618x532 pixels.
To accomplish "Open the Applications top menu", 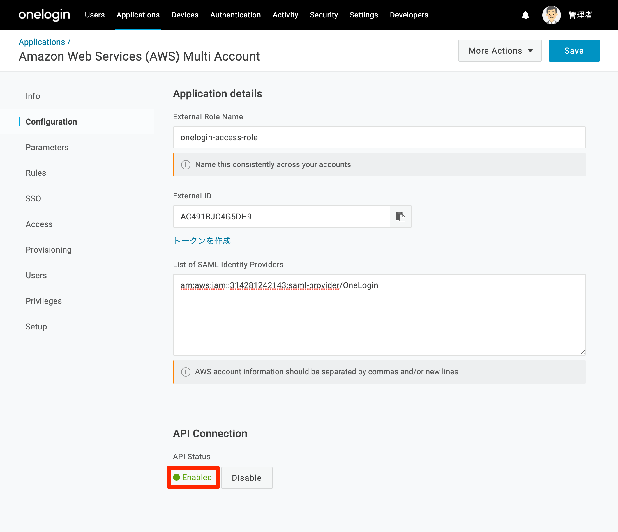I will (x=138, y=15).
